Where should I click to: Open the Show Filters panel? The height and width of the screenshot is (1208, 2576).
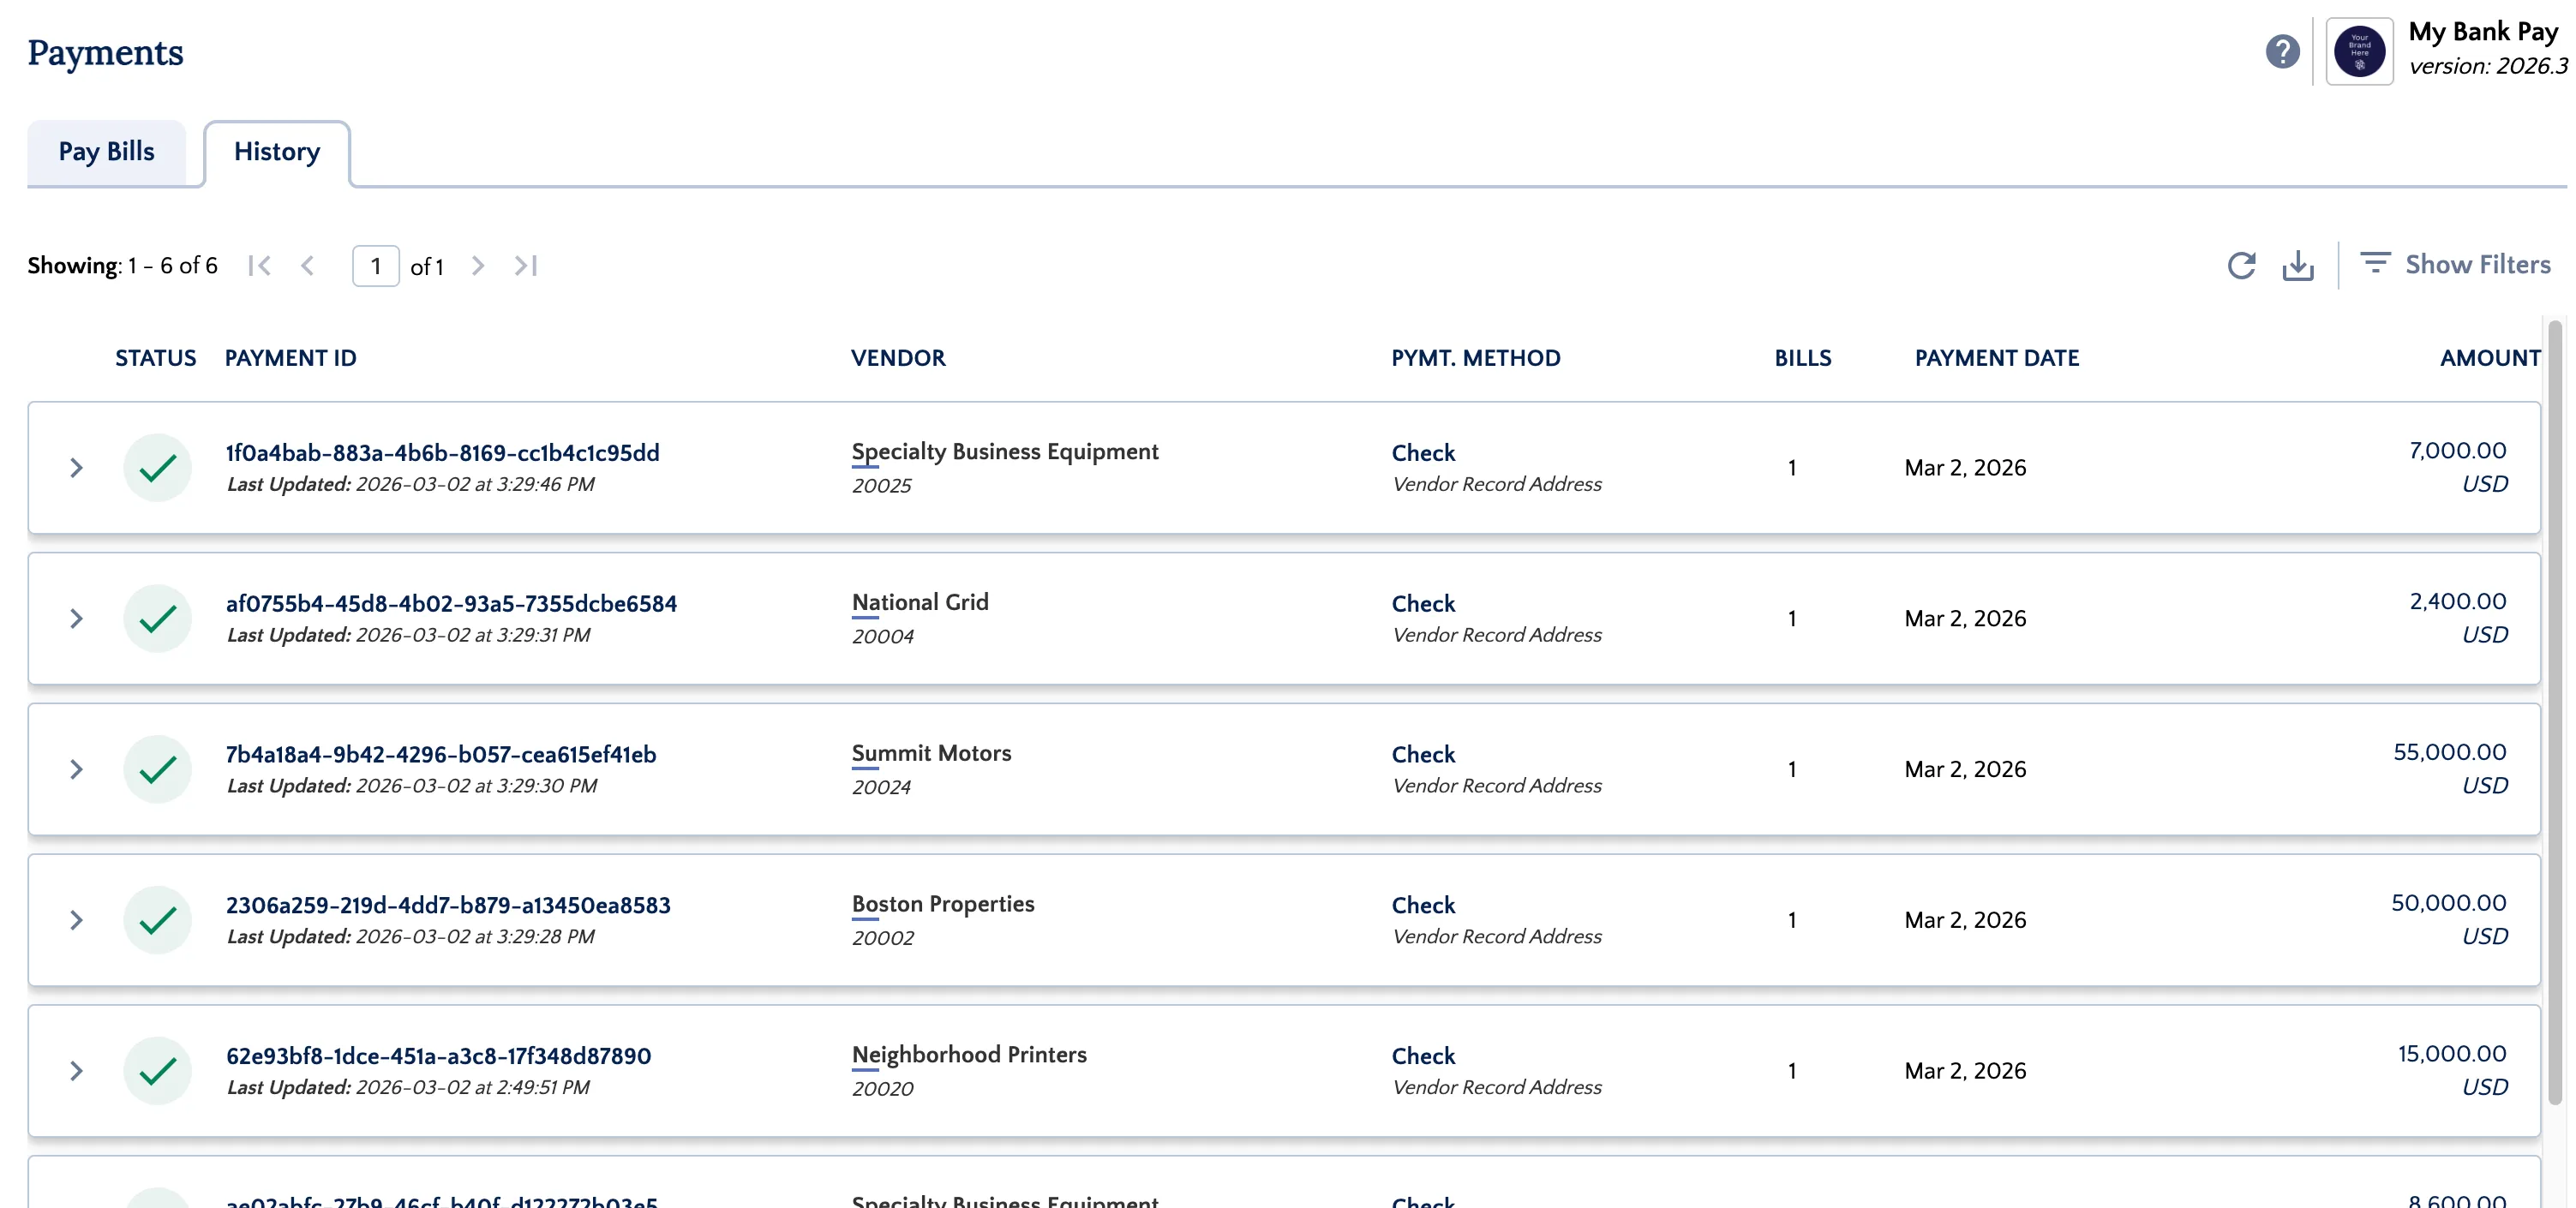2455,264
